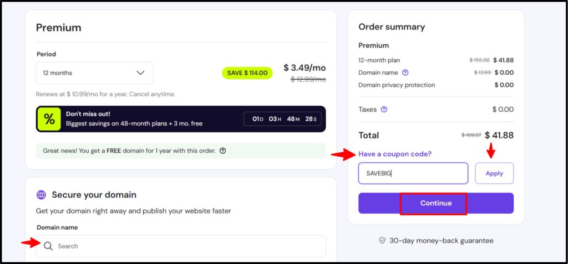Click the 12-month plan line in Order summary

379,60
